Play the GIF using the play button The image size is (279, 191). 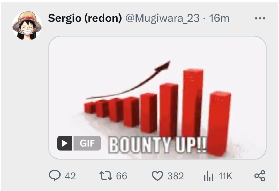click(x=65, y=143)
